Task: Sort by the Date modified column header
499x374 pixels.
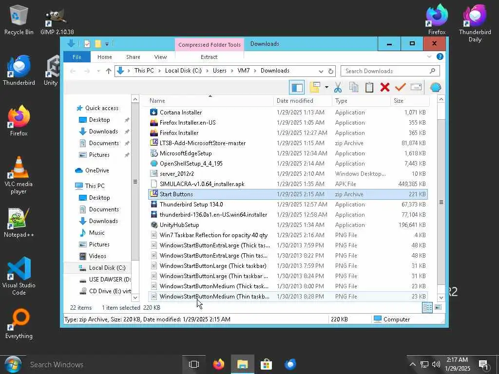Action: [x=302, y=100]
